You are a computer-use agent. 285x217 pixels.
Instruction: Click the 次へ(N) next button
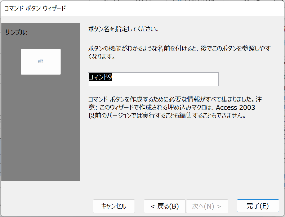tap(207, 206)
